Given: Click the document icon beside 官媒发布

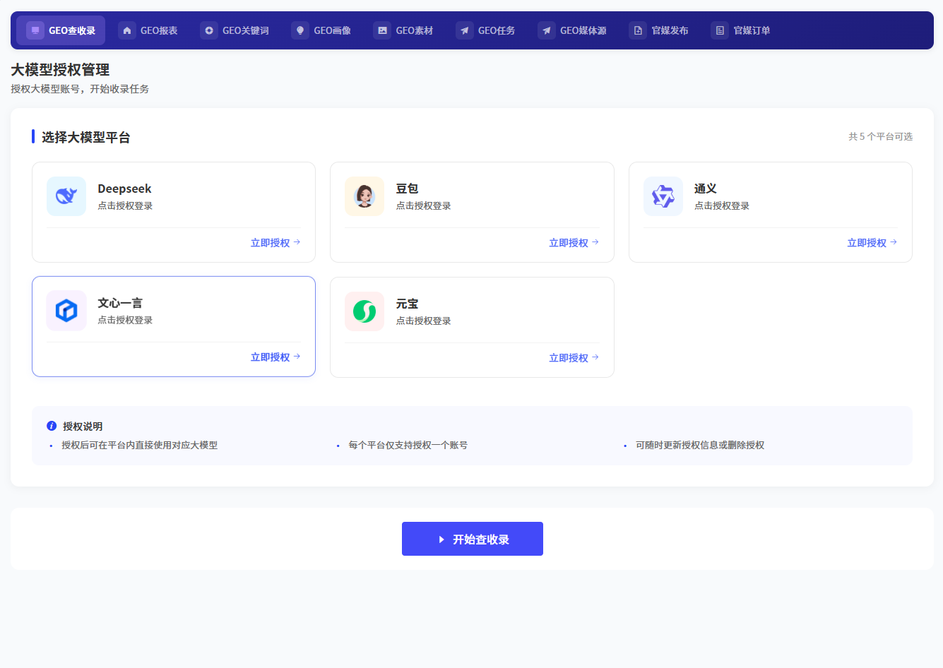Looking at the screenshot, I should (638, 30).
